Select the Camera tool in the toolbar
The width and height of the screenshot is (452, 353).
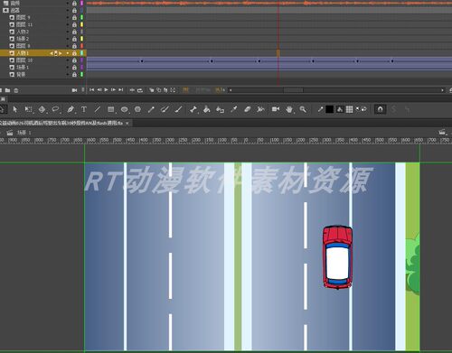click(276, 109)
